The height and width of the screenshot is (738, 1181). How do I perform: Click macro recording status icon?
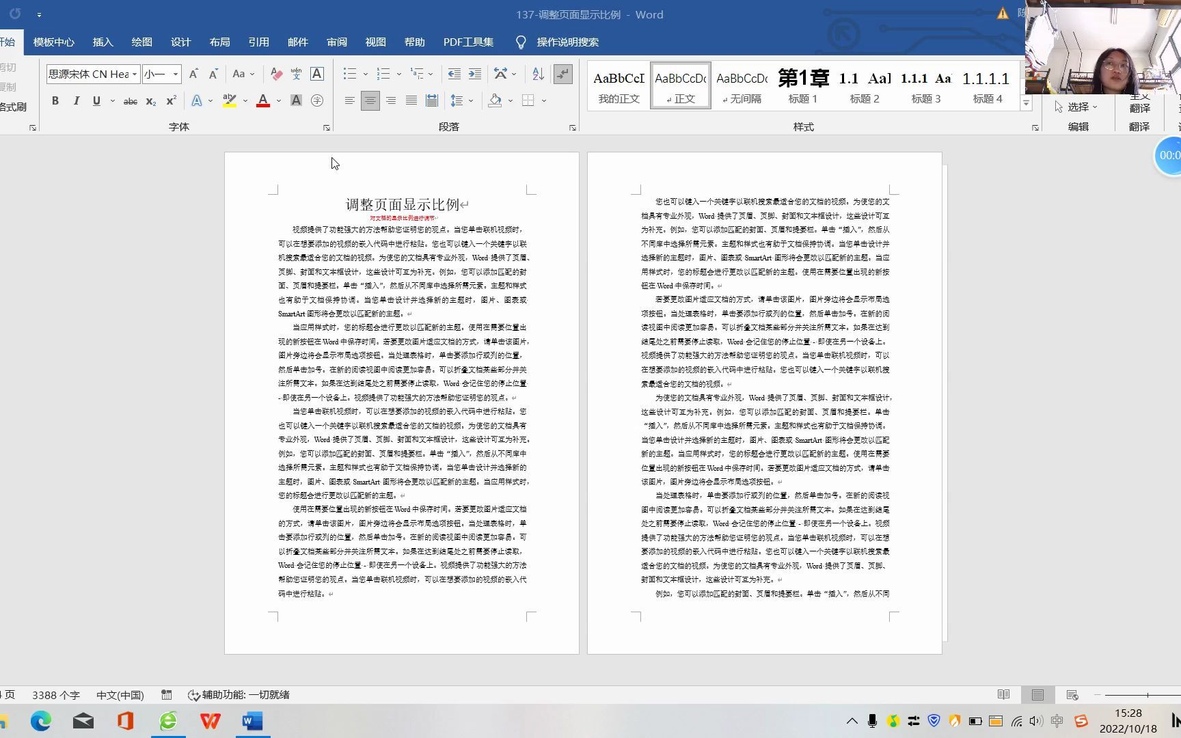click(x=166, y=695)
